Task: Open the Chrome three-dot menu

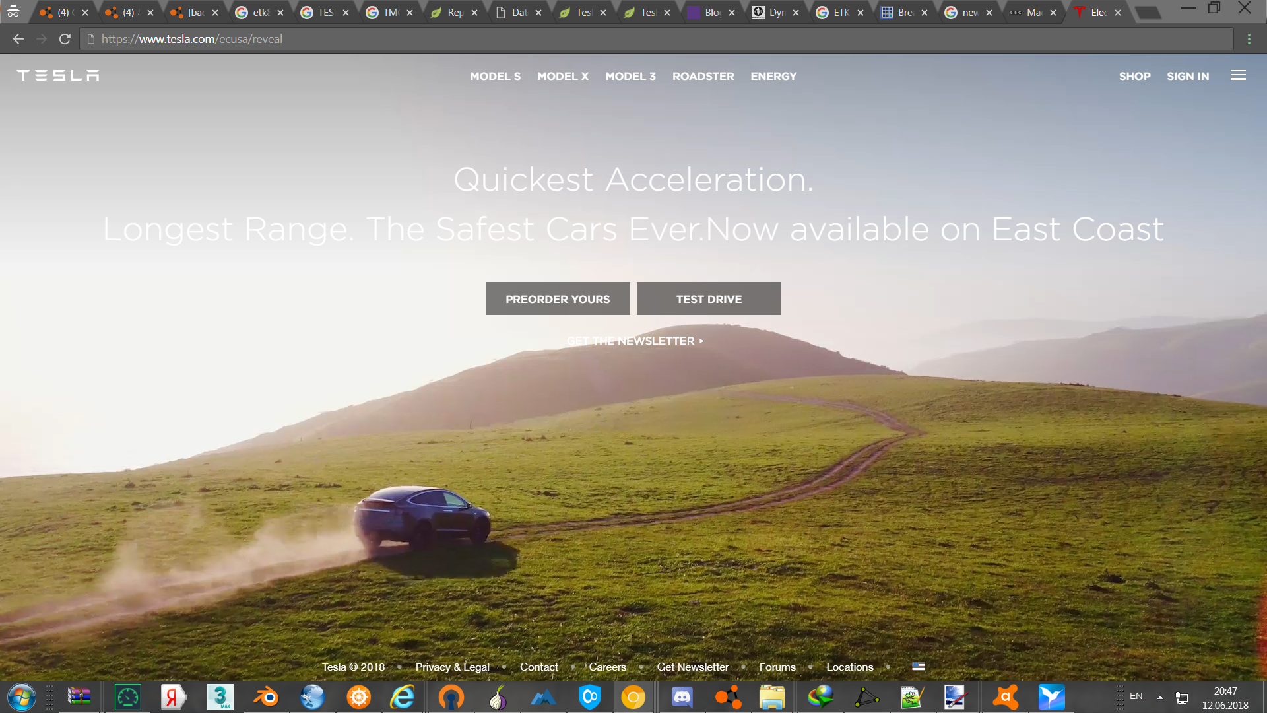Action: pyautogui.click(x=1249, y=39)
